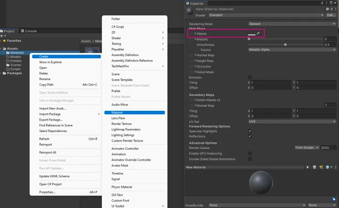The width and height of the screenshot is (339, 208).
Task: Switch preview mesh shape with sphere icon
Action: tap(315, 167)
